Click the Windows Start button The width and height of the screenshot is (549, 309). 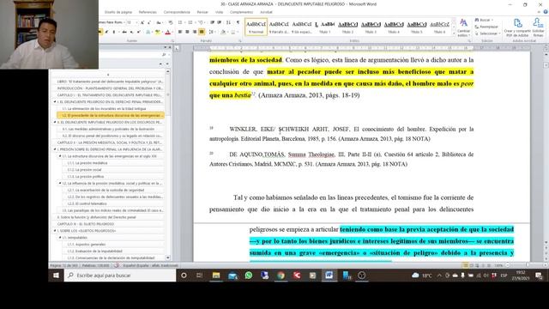click(x=56, y=276)
